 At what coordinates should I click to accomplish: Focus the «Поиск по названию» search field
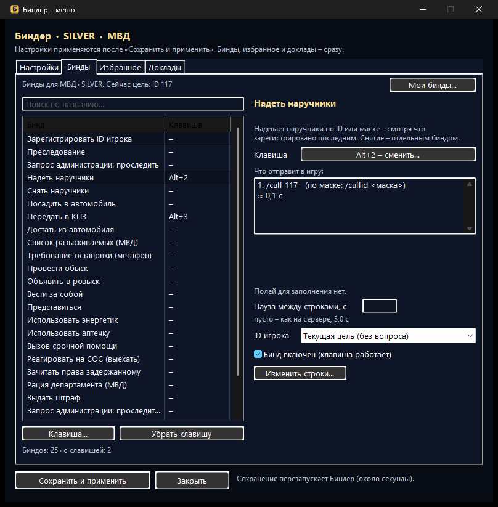[x=133, y=104]
